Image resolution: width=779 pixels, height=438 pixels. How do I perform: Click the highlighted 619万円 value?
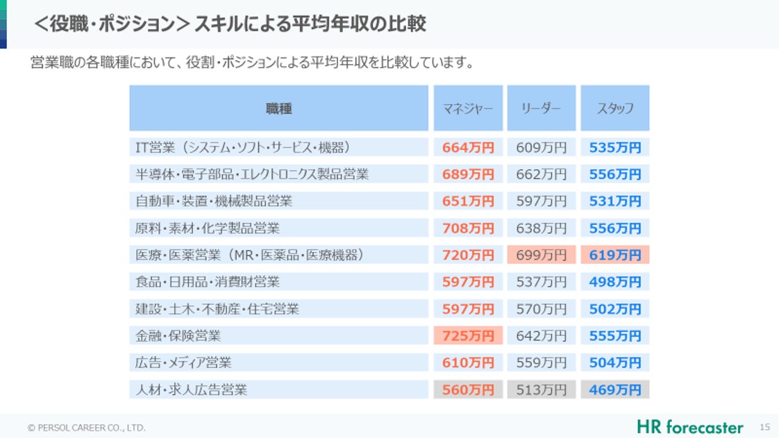[x=614, y=255]
